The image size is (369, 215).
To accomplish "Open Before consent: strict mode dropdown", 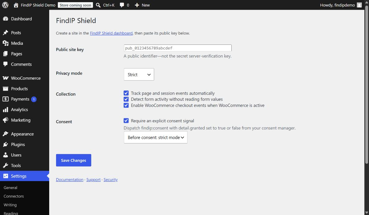I will tap(156, 137).
